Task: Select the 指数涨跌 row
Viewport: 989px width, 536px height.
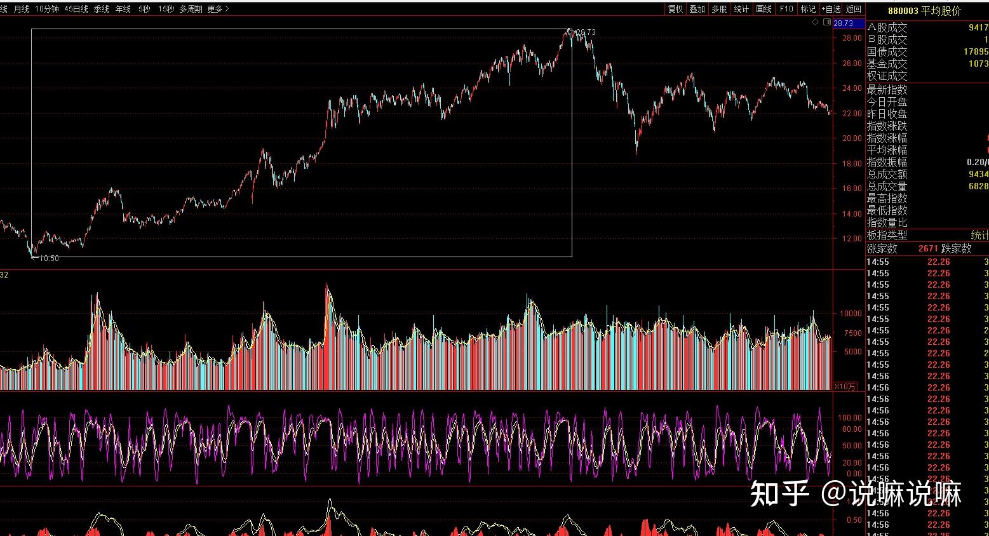Action: coord(927,126)
